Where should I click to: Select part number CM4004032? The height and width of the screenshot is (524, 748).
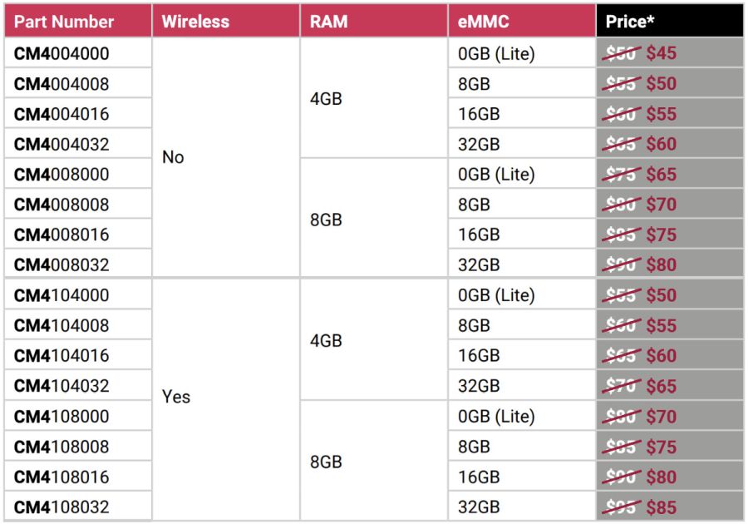tap(62, 144)
